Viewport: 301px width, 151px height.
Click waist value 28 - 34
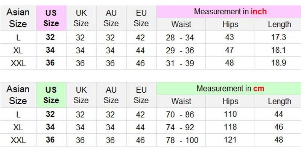point(180,38)
